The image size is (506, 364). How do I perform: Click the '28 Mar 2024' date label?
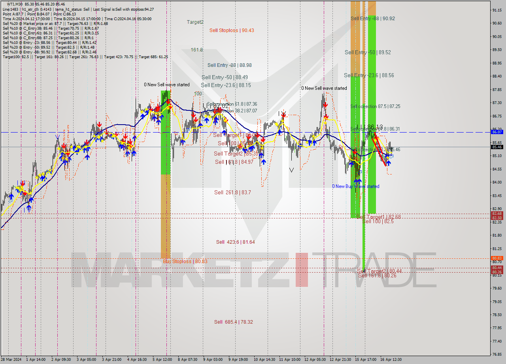coord(12,360)
